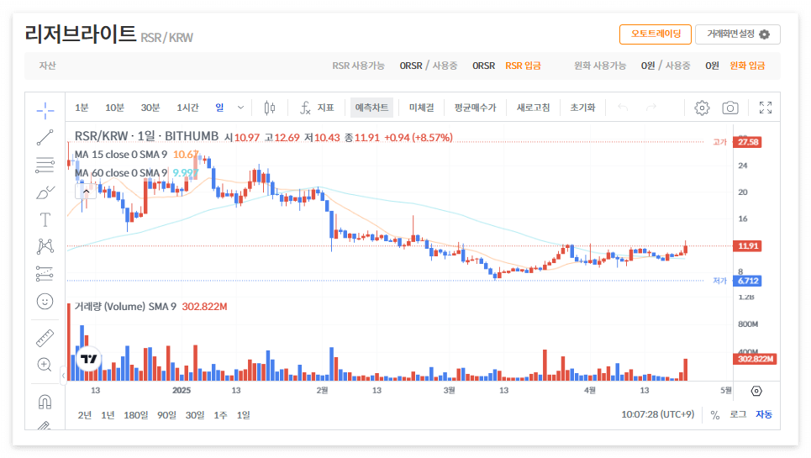The image size is (811, 458).
Task: Set range to 1년
Action: coord(108,415)
